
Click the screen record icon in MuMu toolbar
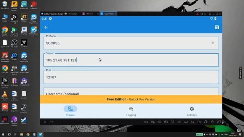coord(146,122)
